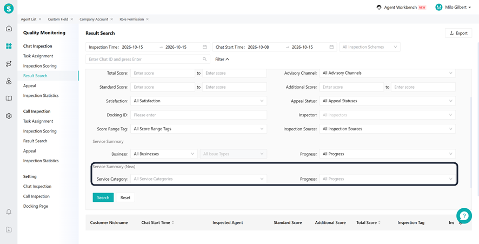Open the download box sidebar icon
Viewport: 479px width, 244px height.
[x=9, y=229]
